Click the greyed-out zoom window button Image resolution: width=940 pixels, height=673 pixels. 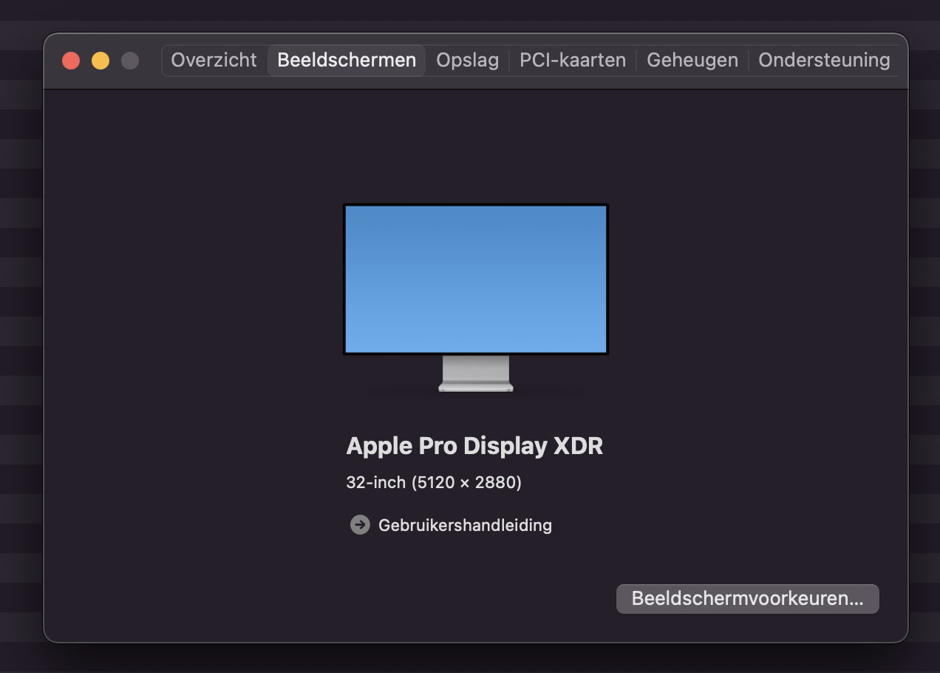pos(130,61)
